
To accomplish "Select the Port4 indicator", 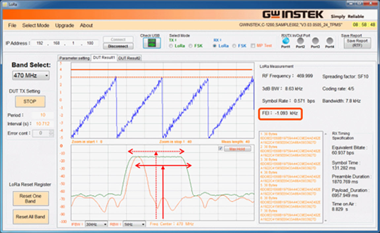I will [329, 41].
